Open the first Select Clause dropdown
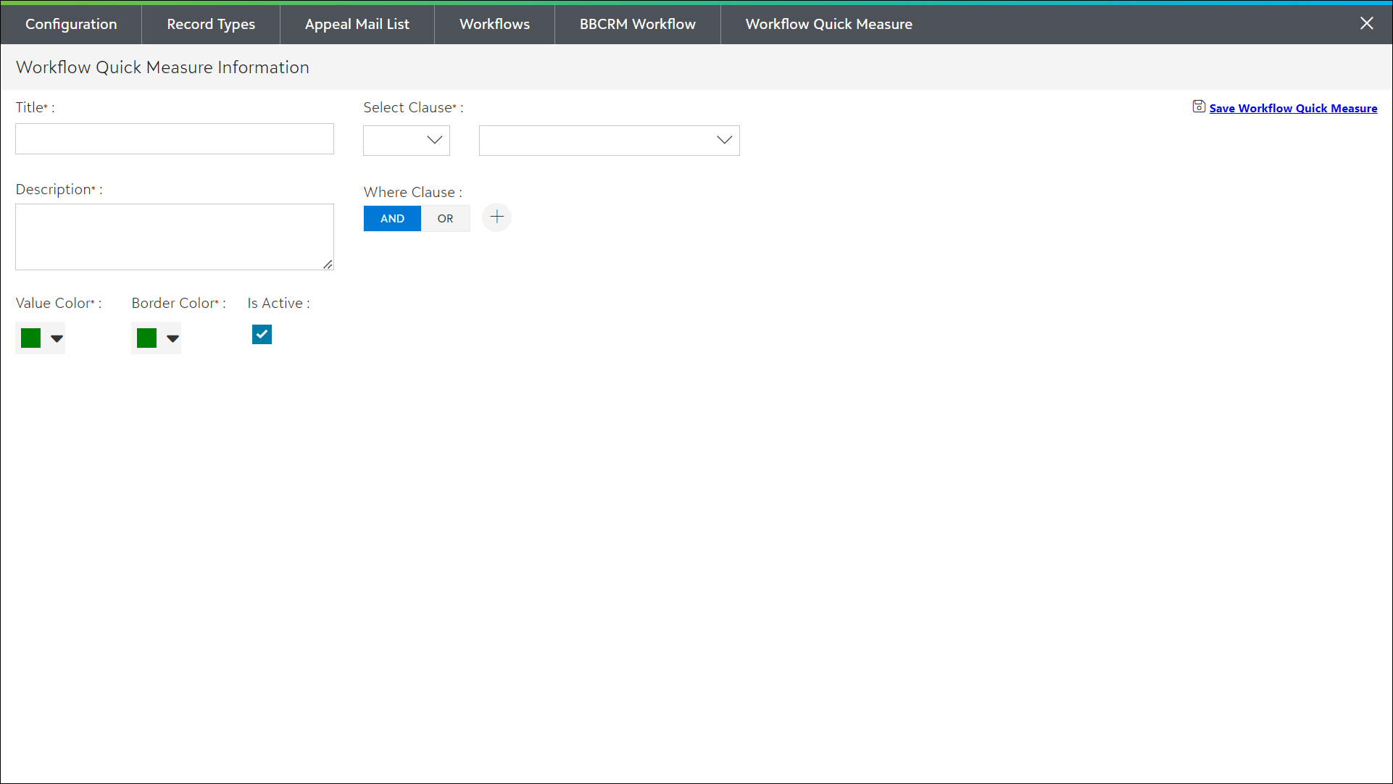Viewport: 1393px width, 784px height. click(x=407, y=141)
